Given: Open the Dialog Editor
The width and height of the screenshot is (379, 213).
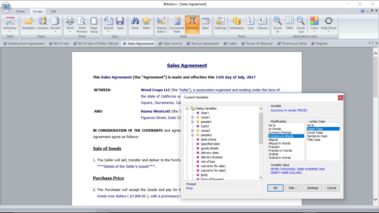Looking at the screenshot, I should pos(161,24).
